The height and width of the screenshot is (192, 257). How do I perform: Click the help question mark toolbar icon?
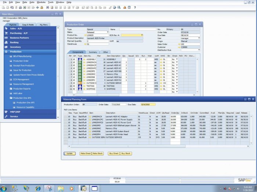point(135,7)
